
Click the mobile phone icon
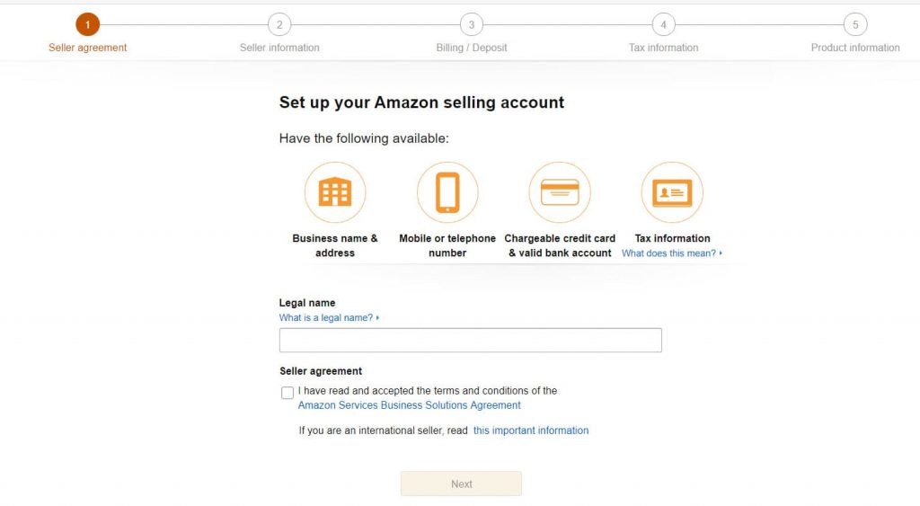pyautogui.click(x=447, y=192)
